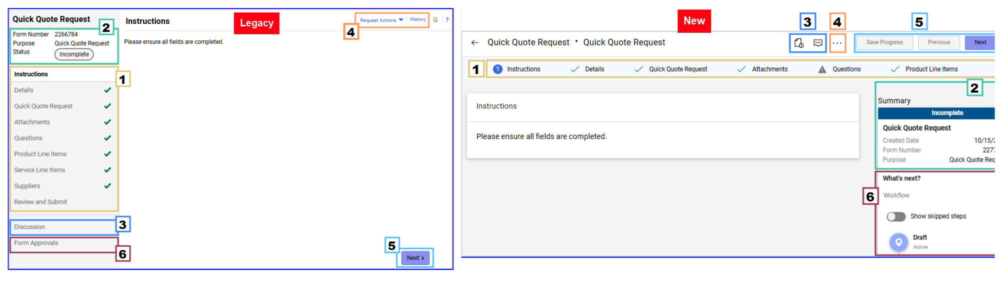Go to Quick Quote Request step in stepper
This screenshot has width=1000, height=300.
click(x=670, y=69)
